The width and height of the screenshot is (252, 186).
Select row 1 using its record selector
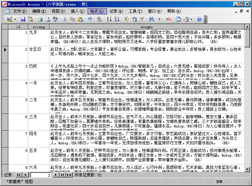[5, 38]
